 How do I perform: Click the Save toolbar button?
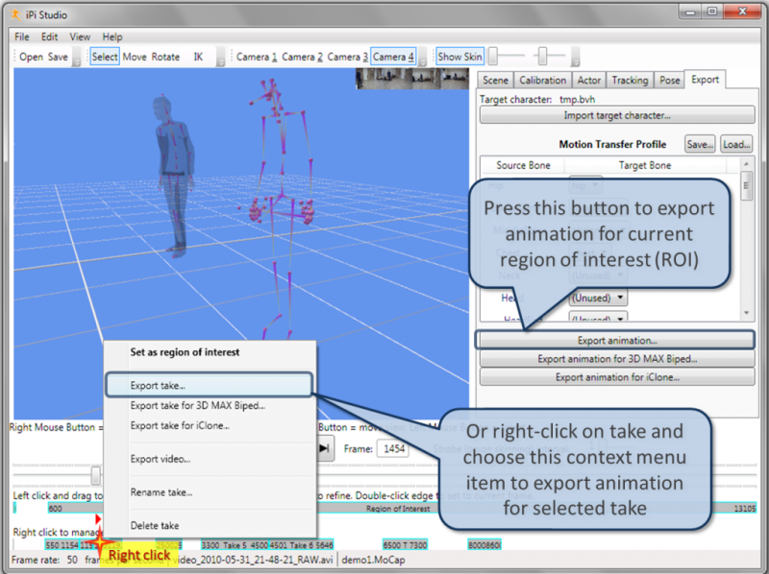58,57
